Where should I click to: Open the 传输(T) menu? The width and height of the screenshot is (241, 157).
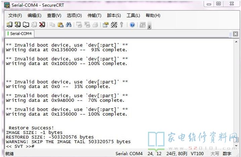pos(94,15)
